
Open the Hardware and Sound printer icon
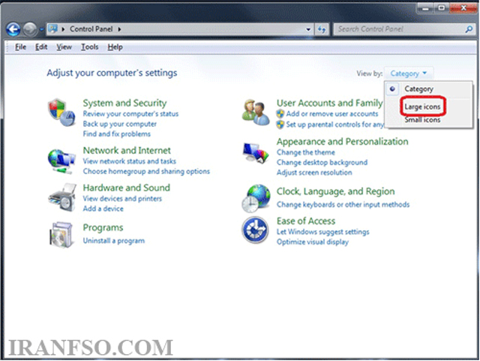(x=62, y=197)
